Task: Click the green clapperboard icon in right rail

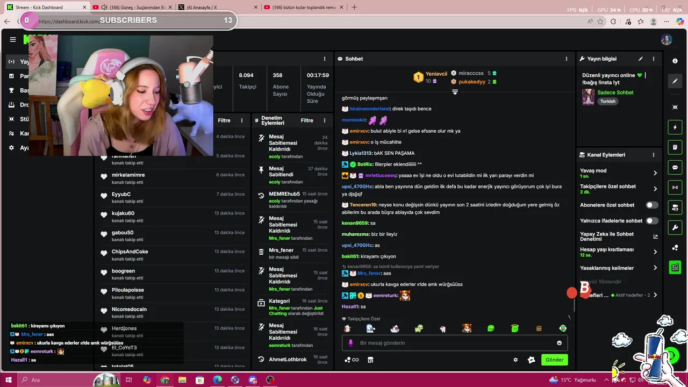Action: [x=675, y=267]
